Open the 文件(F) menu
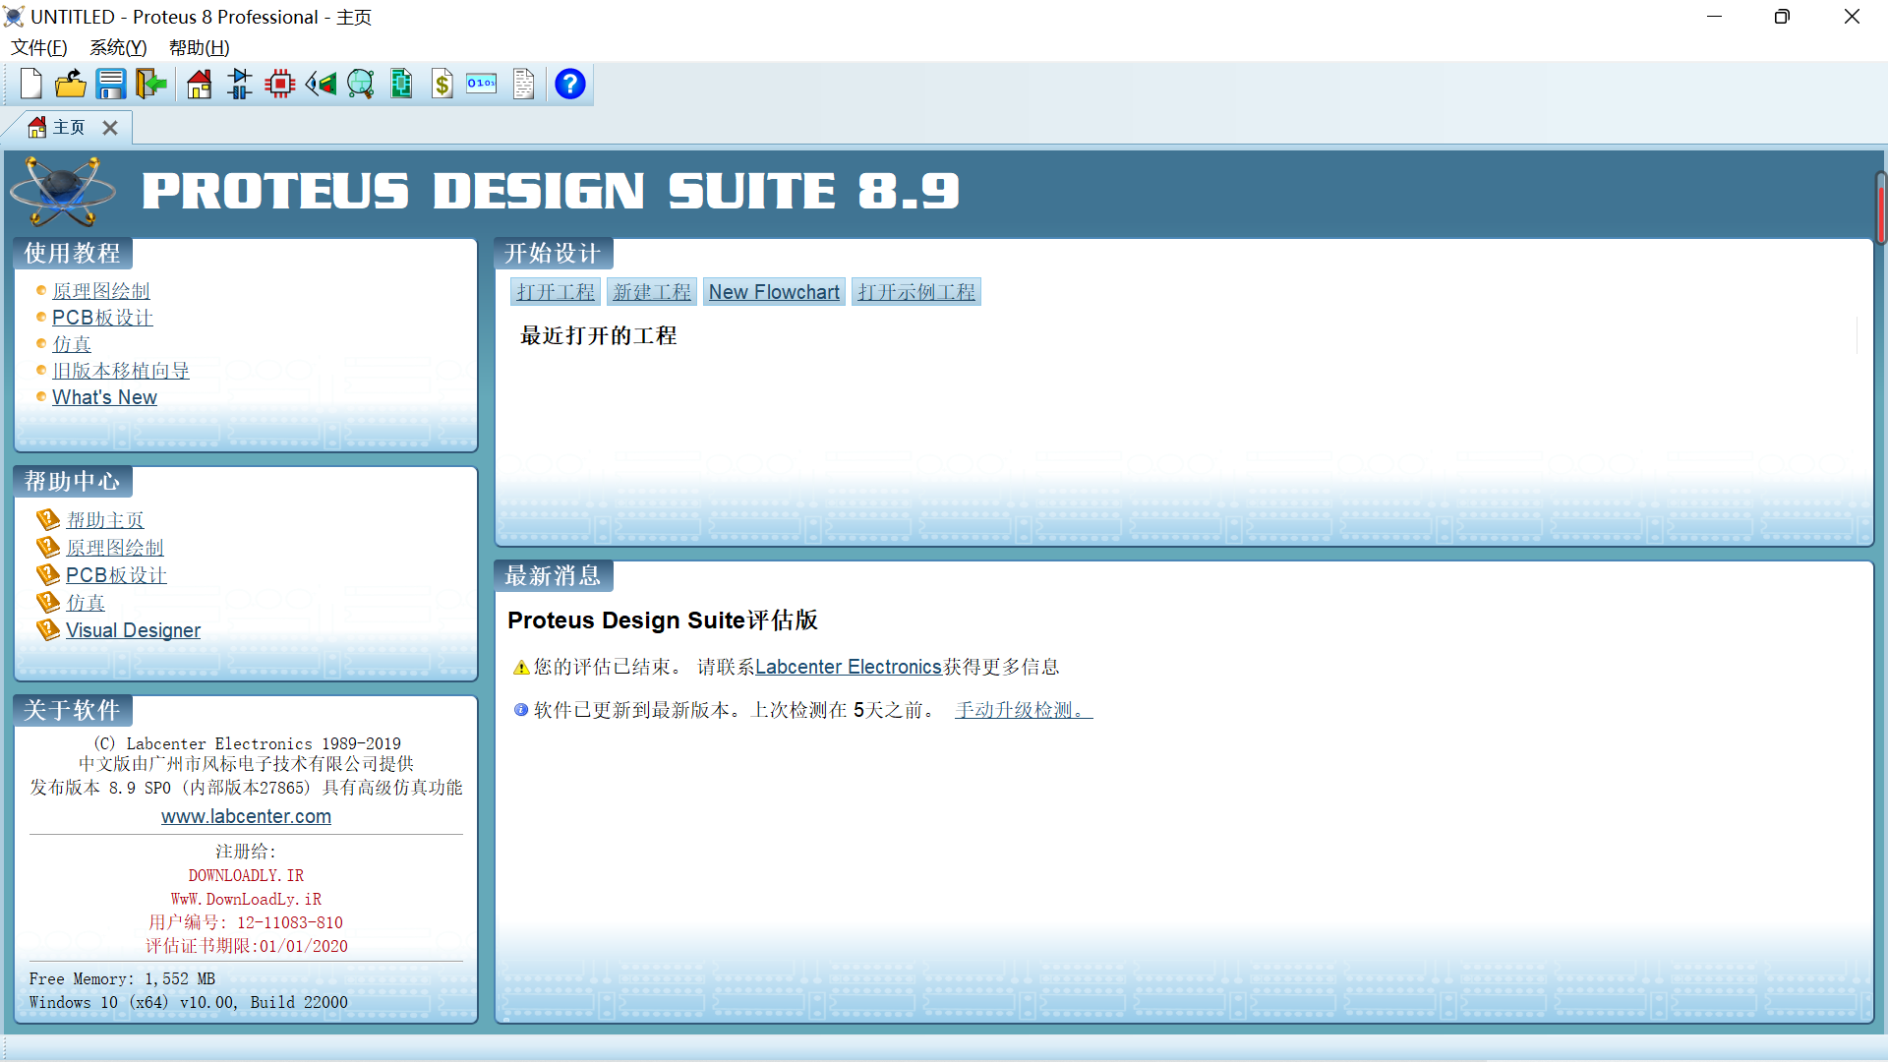Screen dimensions: 1888x1062 (x=38, y=47)
